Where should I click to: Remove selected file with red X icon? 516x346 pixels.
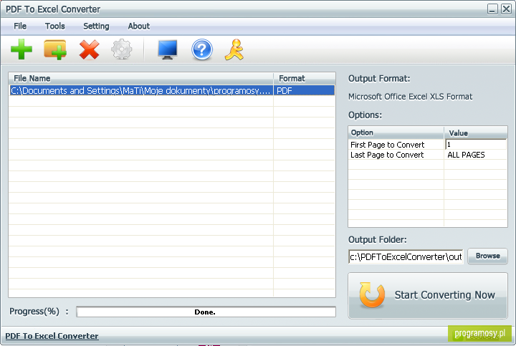pyautogui.click(x=89, y=49)
